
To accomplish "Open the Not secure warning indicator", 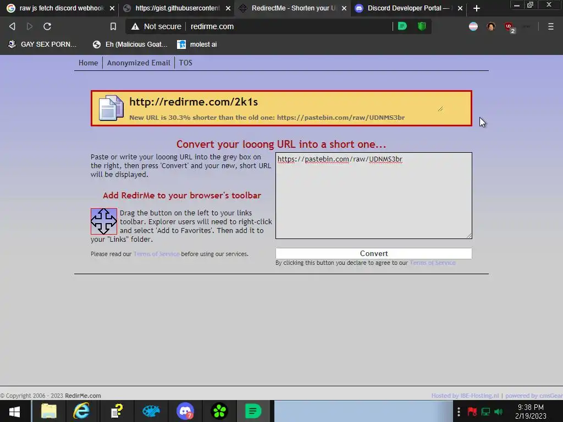I will click(x=156, y=26).
